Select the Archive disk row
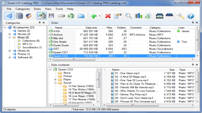 pyautogui.click(x=122, y=35)
